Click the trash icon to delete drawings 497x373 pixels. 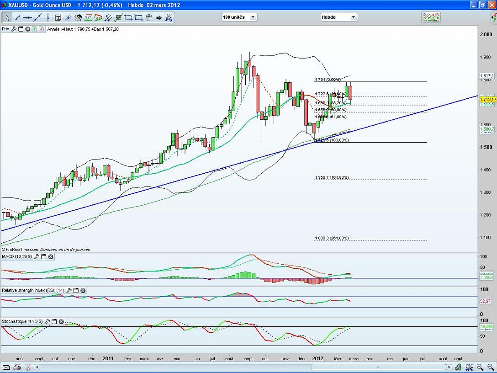tap(149, 18)
